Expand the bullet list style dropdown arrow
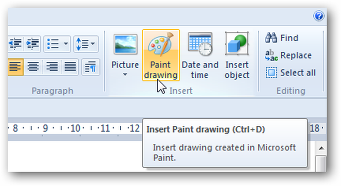The width and height of the screenshot is (341, 186). point(66,44)
